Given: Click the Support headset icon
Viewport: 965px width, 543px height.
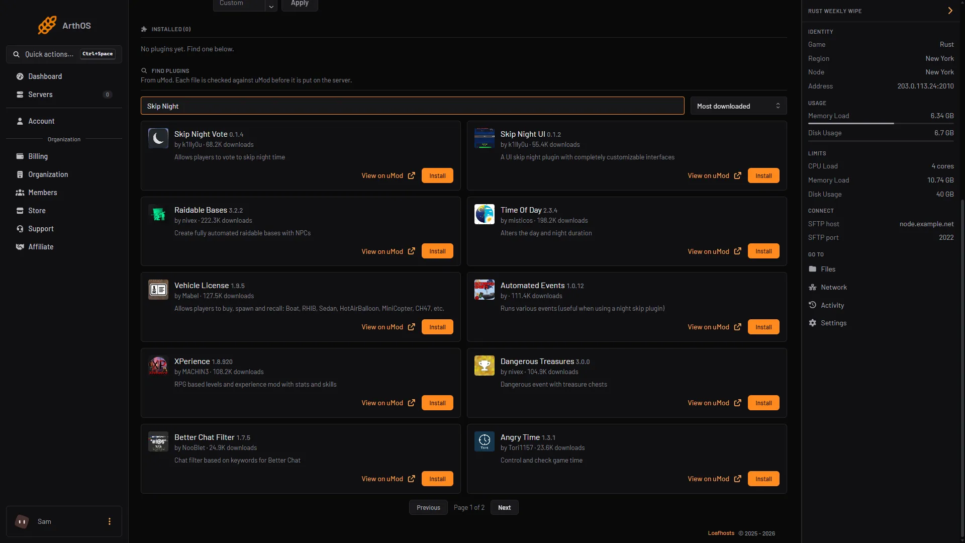Looking at the screenshot, I should (20, 229).
